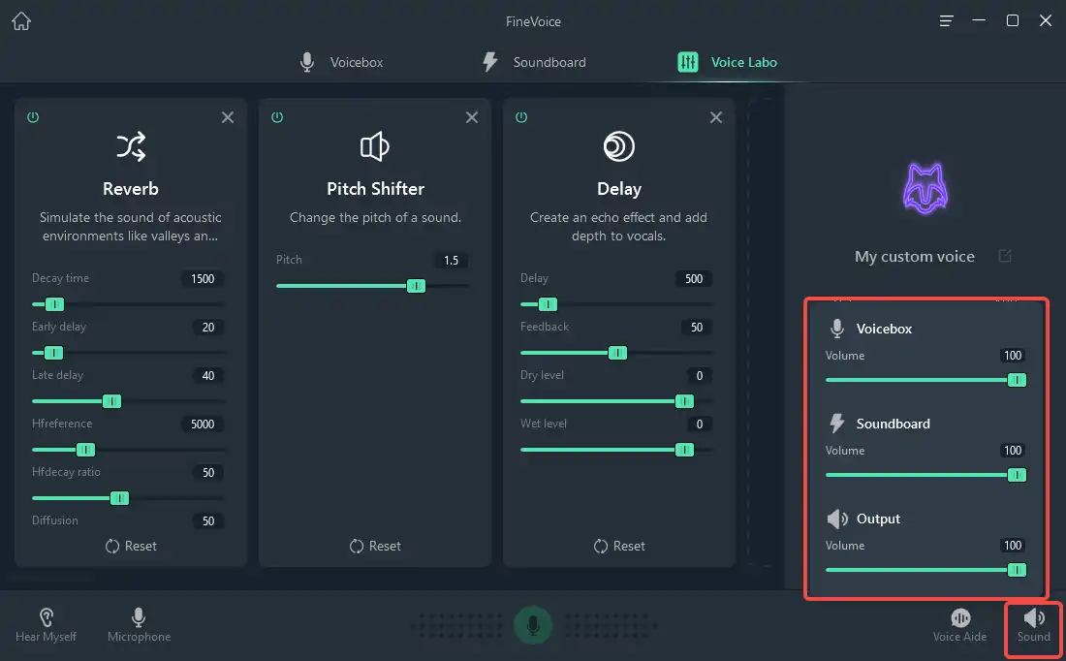Image resolution: width=1066 pixels, height=661 pixels.
Task: Open Microphone settings in bottom bar
Action: coord(139,625)
